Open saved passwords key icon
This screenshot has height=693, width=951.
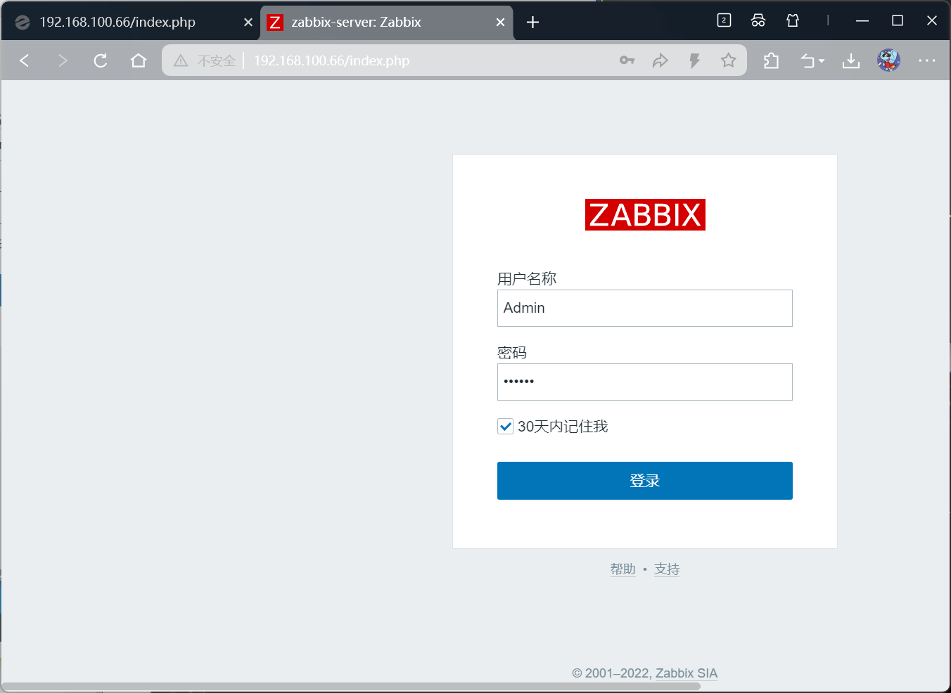627,60
